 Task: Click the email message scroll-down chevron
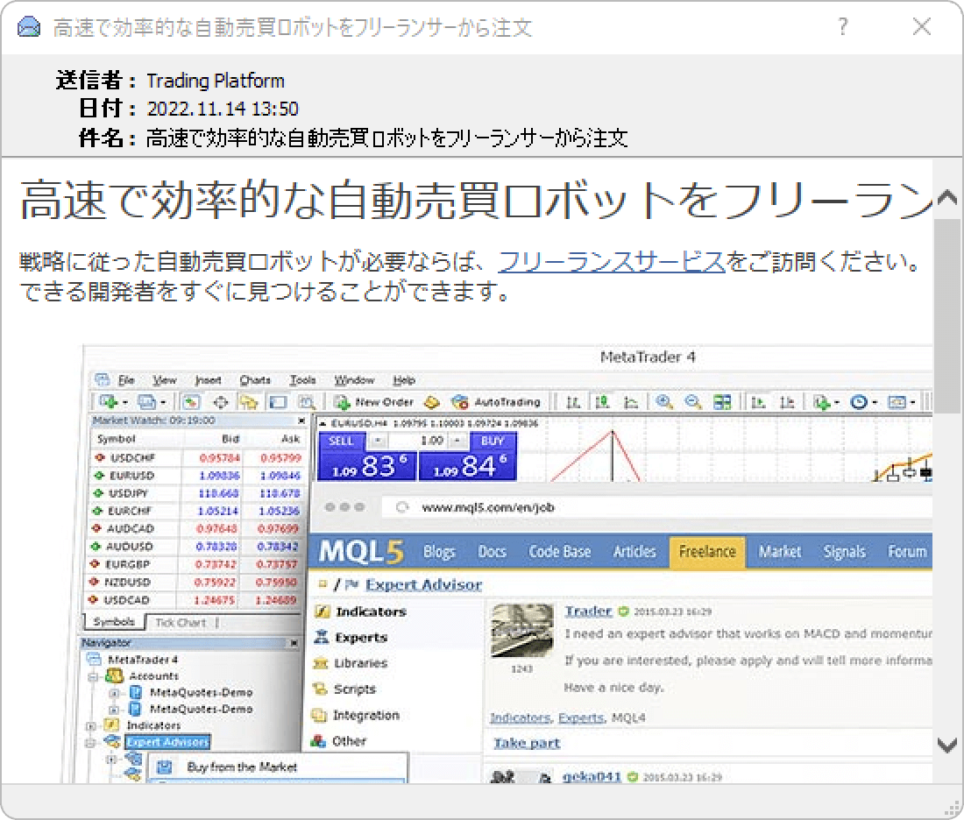pyautogui.click(x=947, y=746)
